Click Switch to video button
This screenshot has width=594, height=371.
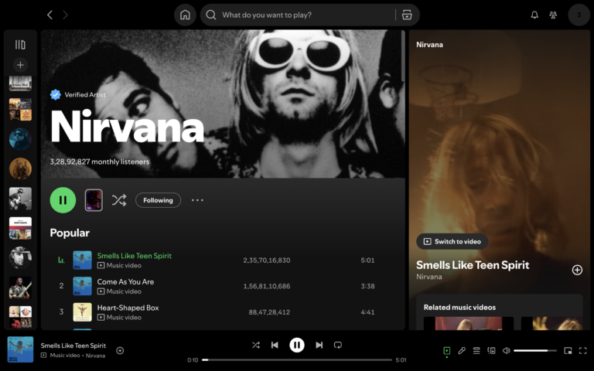(x=452, y=241)
